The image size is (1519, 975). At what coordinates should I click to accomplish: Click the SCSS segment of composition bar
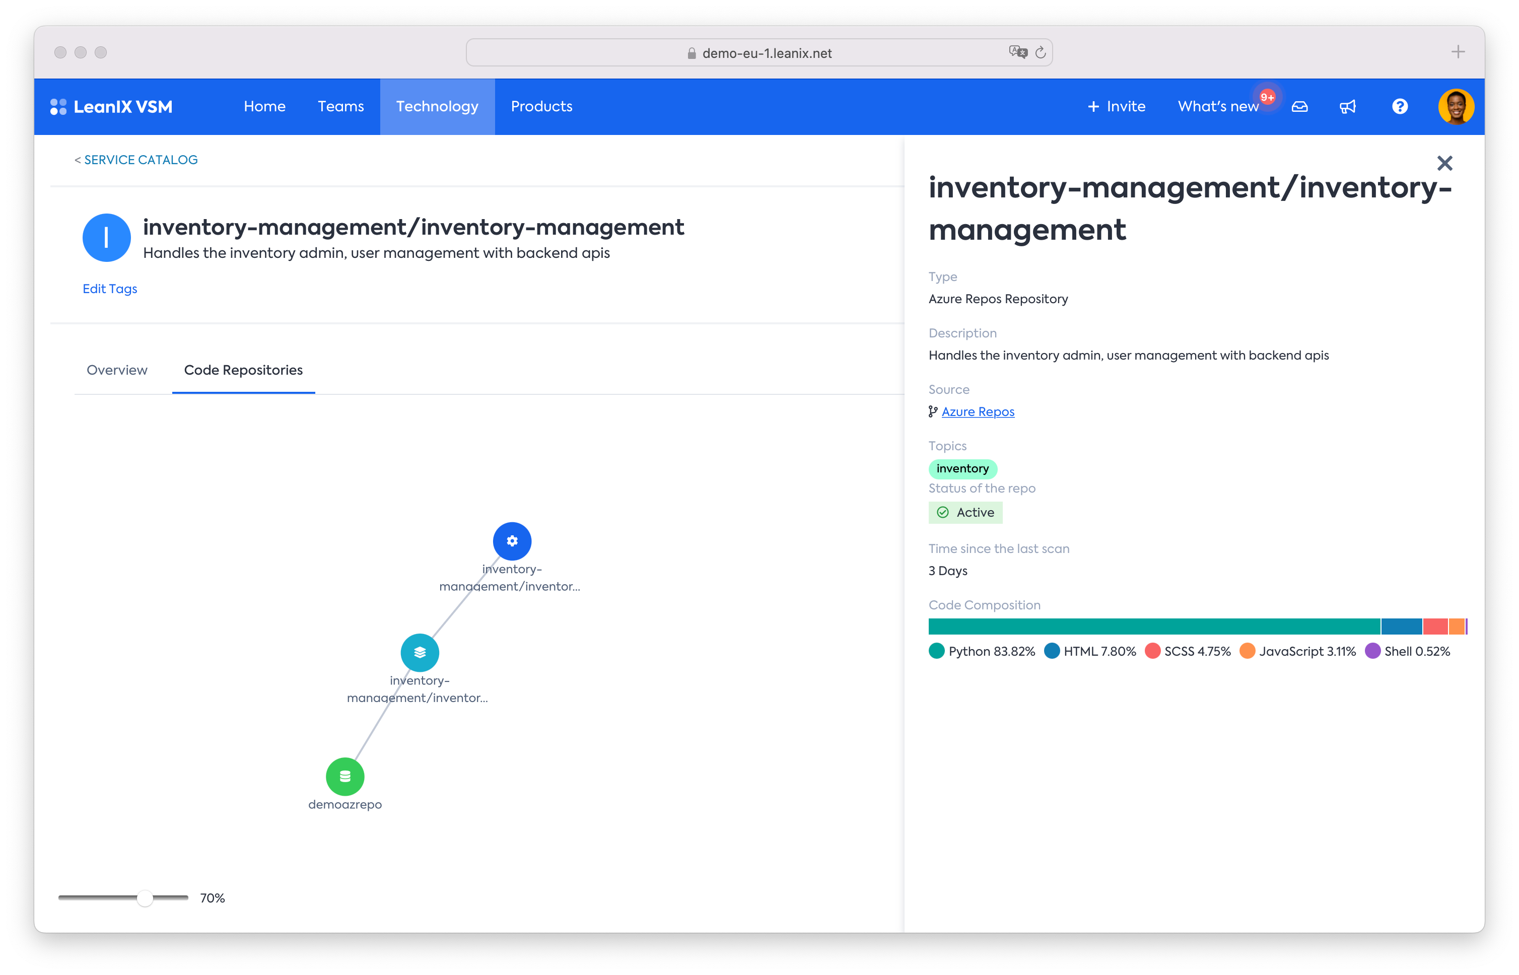click(x=1435, y=626)
